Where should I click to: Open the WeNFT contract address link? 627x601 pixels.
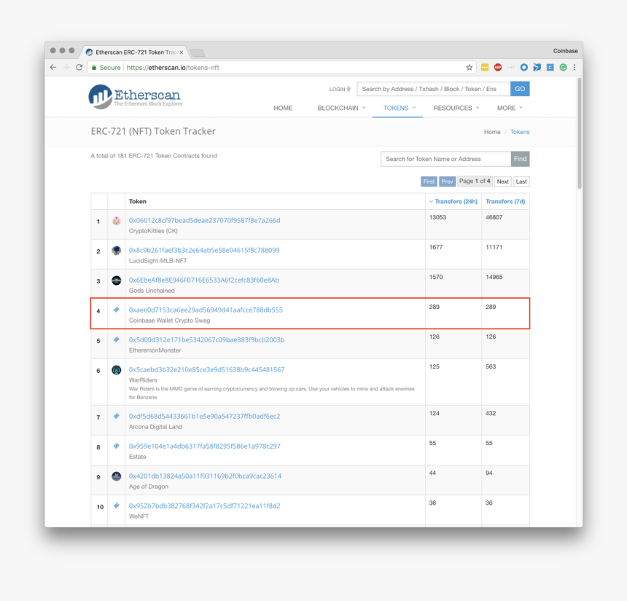204,506
